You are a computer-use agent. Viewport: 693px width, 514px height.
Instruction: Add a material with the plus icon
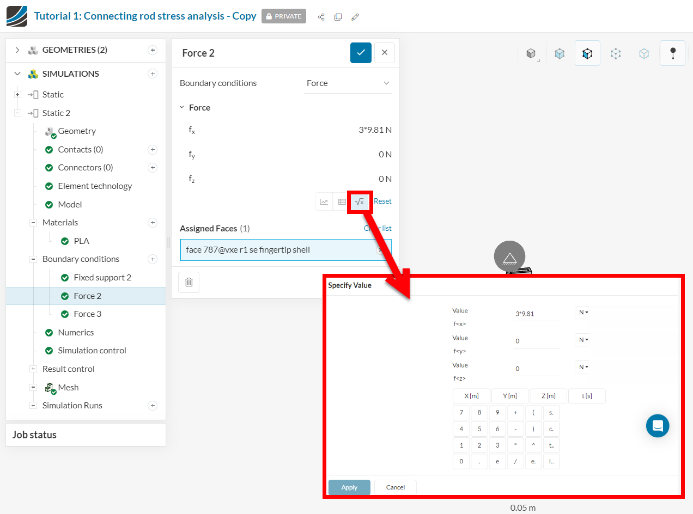[153, 223]
